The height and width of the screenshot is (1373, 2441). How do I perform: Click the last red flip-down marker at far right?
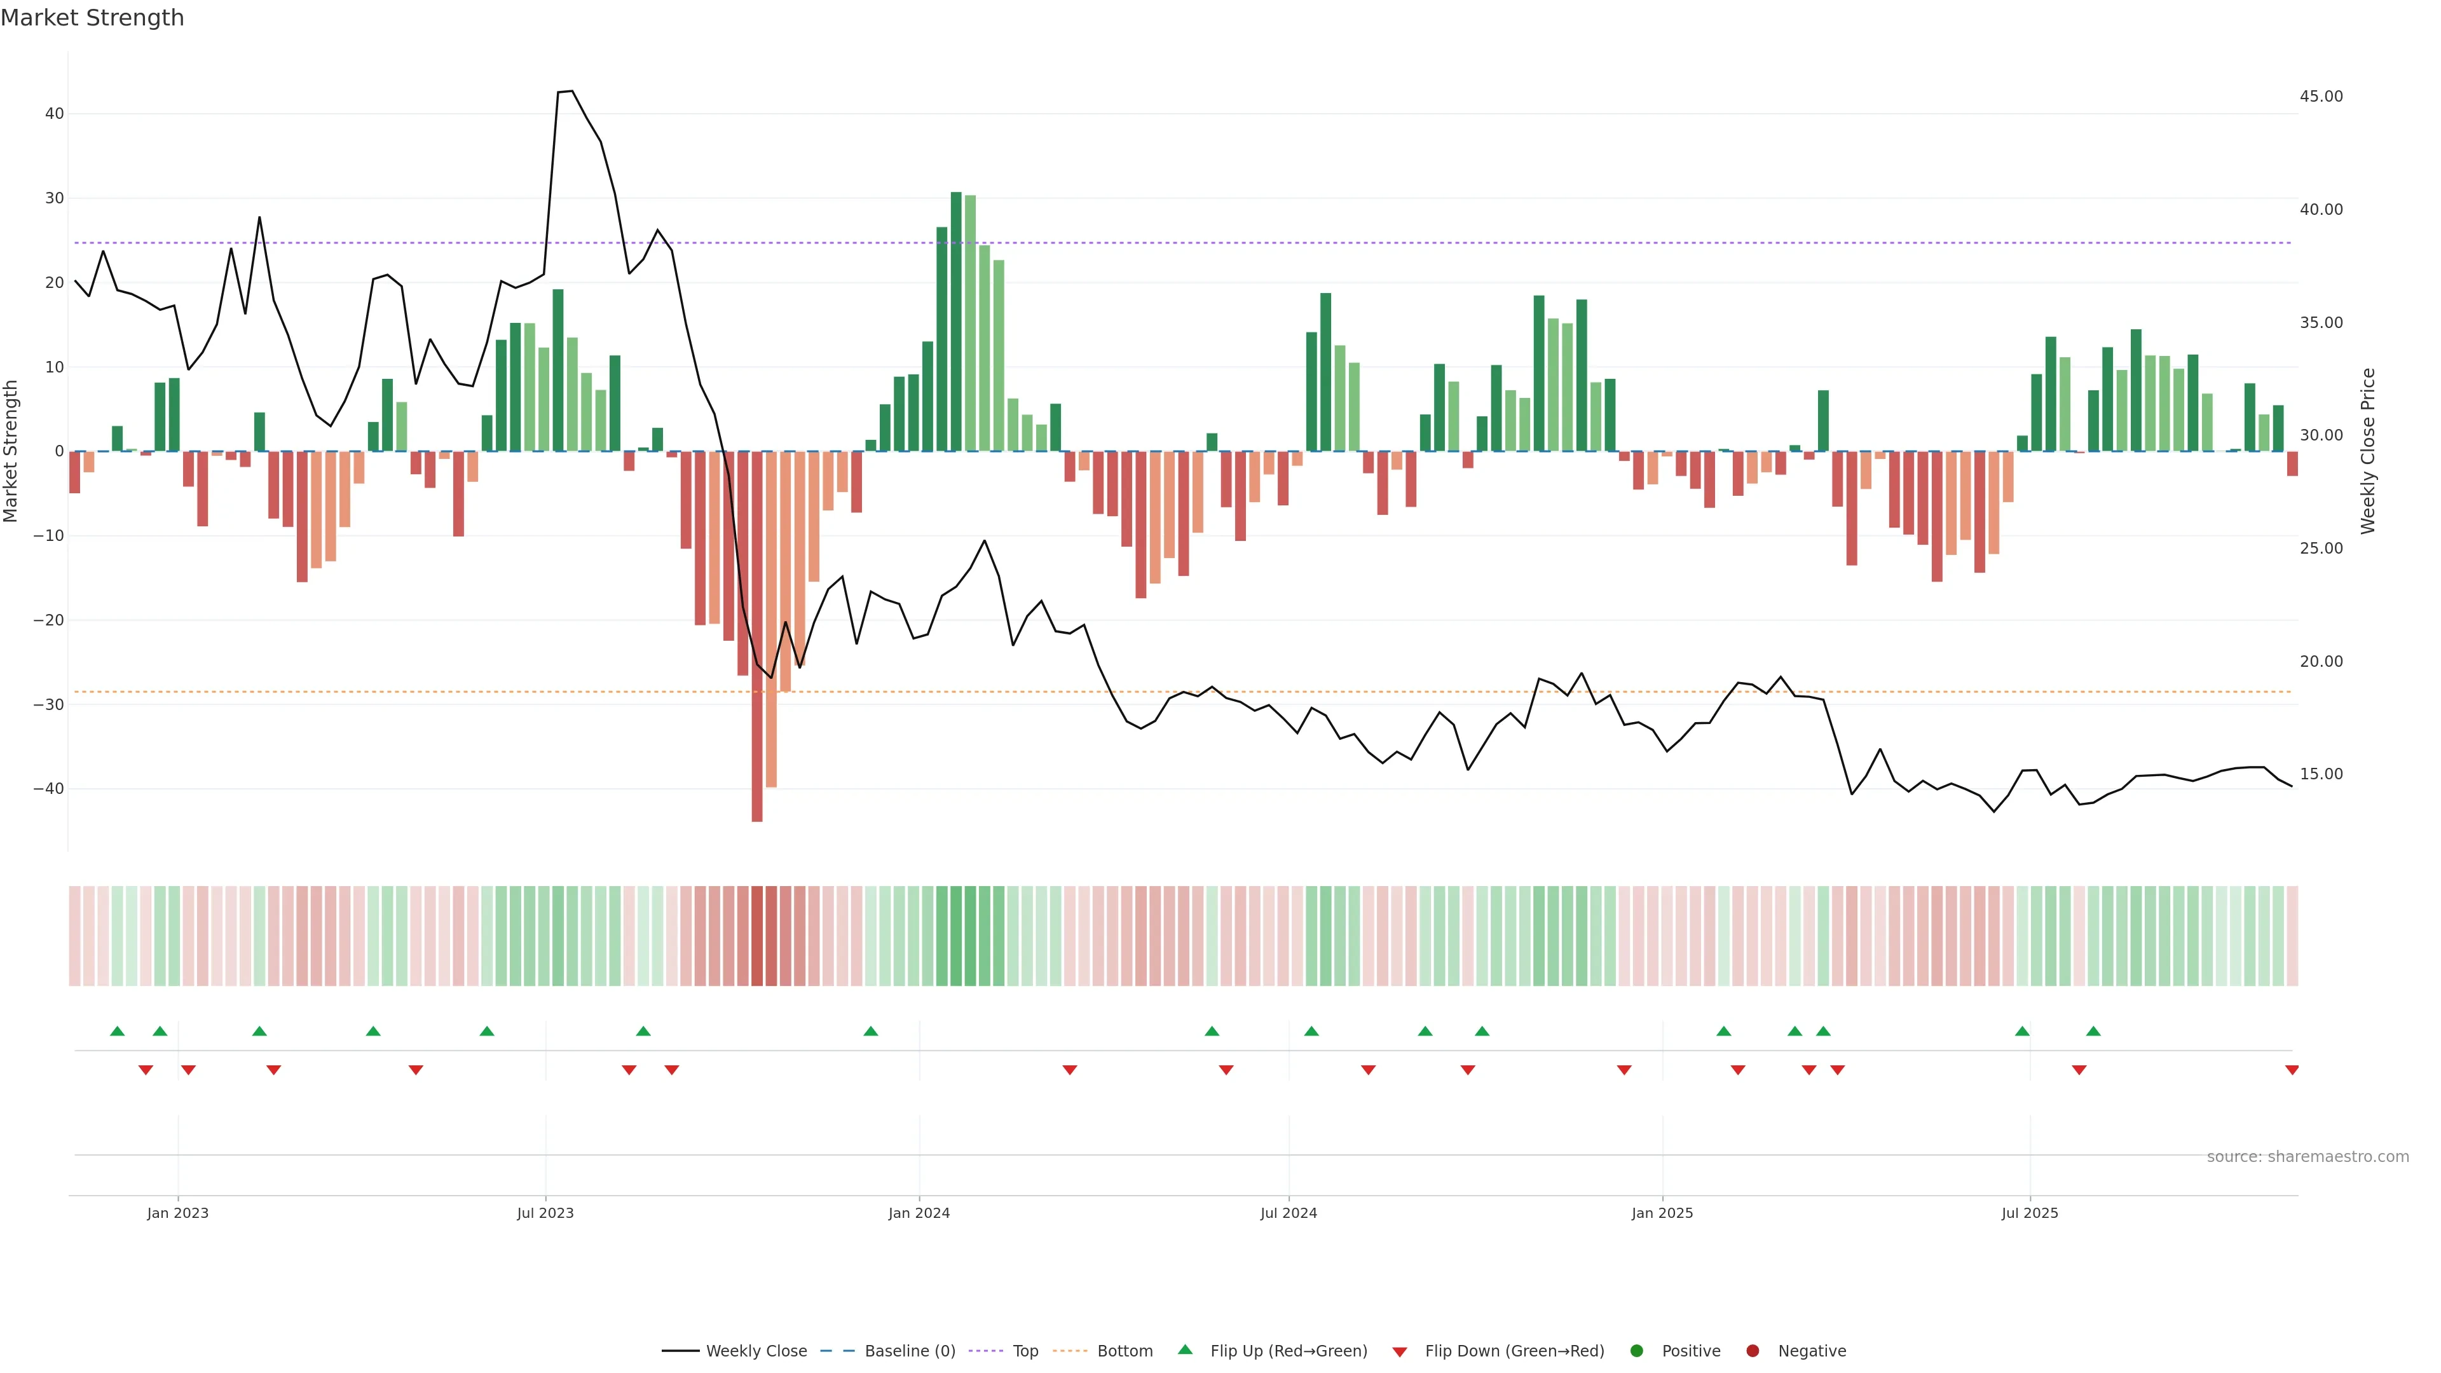point(2291,1070)
